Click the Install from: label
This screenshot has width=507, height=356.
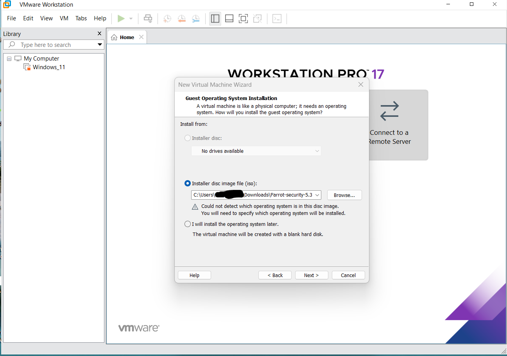click(x=193, y=124)
